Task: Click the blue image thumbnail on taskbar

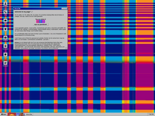Action: (20, 114)
